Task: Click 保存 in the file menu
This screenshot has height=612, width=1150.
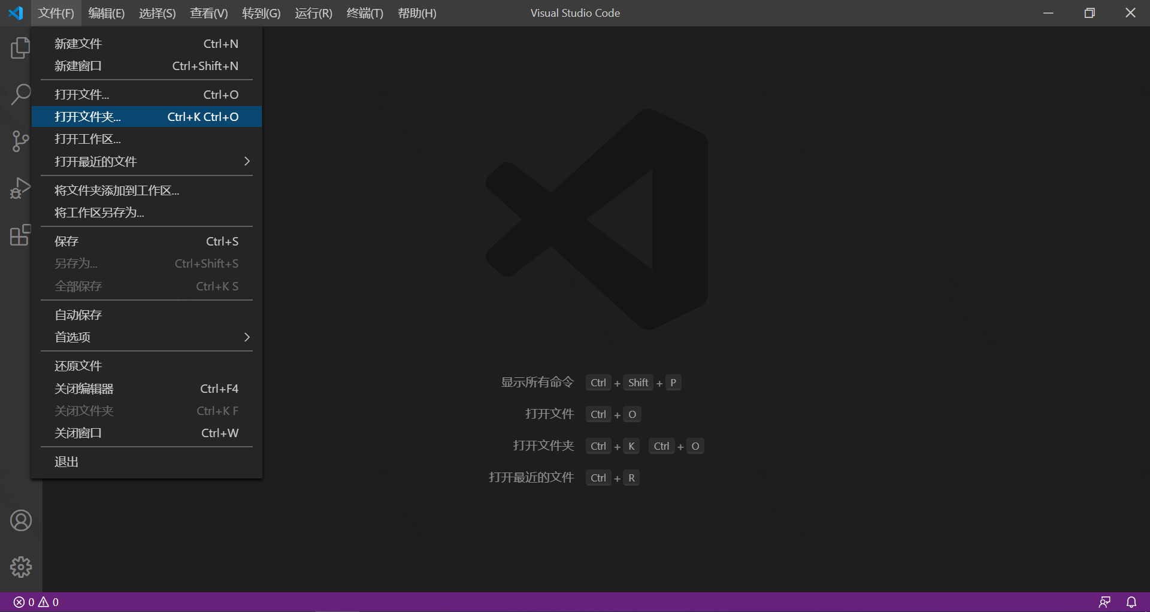Action: point(146,241)
